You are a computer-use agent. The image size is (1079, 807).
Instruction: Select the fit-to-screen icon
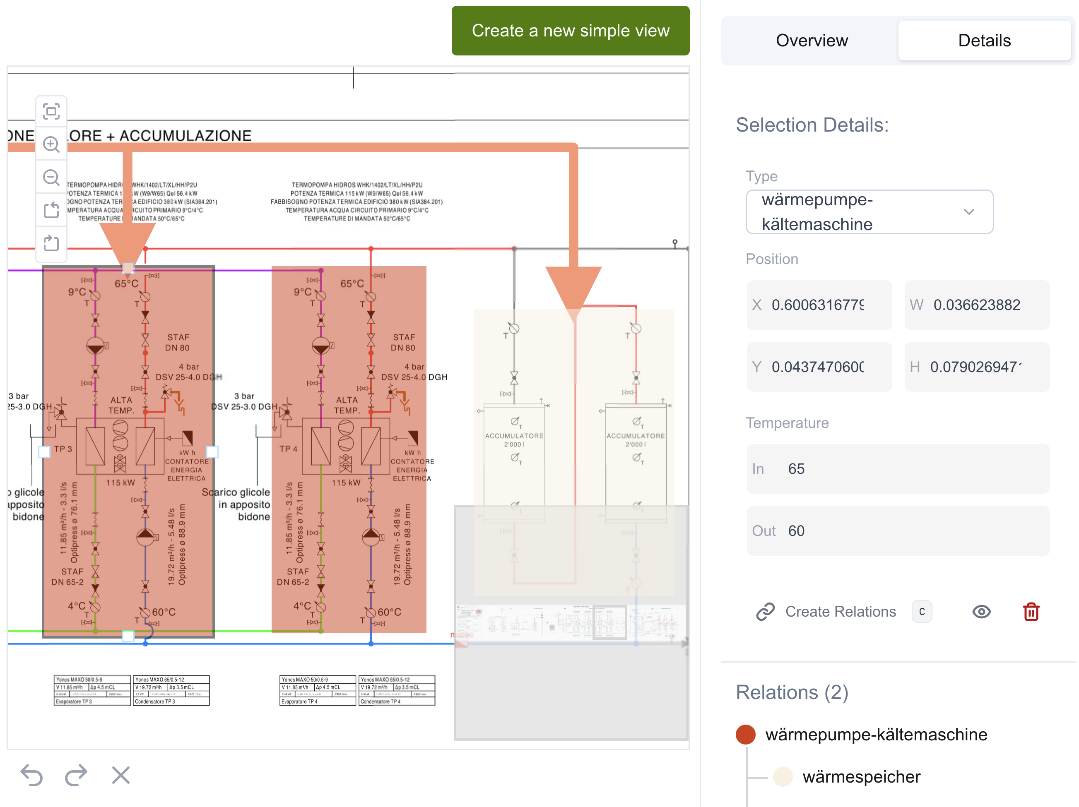pyautogui.click(x=52, y=111)
